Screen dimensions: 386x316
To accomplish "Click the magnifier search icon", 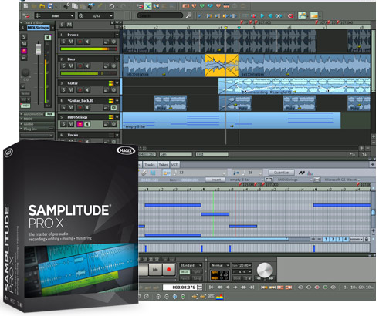I will point(188,15).
